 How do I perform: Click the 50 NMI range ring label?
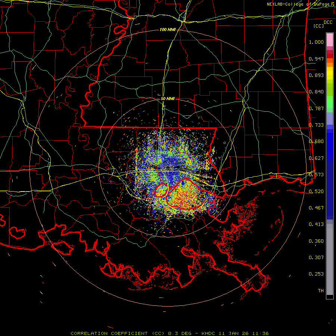pyautogui.click(x=168, y=99)
